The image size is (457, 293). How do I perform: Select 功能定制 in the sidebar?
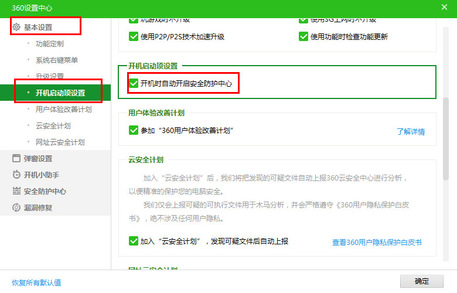[x=49, y=43]
